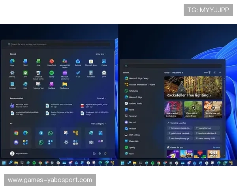Open the 3769 rewards points badge
This screenshot has width=237, height=190.
pyautogui.click(x=207, y=72)
